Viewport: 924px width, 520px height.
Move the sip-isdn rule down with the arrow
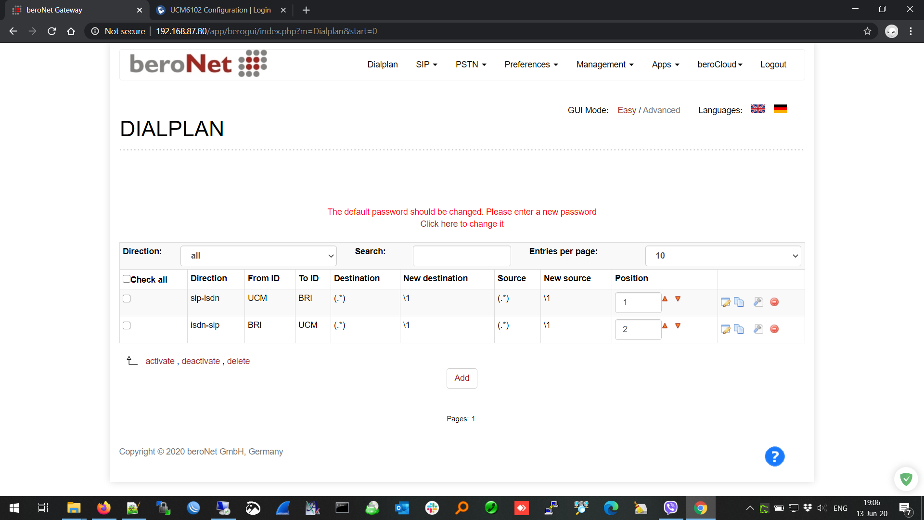click(678, 299)
